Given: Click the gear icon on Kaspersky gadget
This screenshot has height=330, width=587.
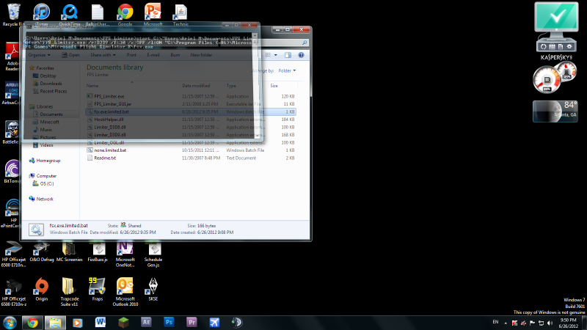Looking at the screenshot, I should 569,47.
